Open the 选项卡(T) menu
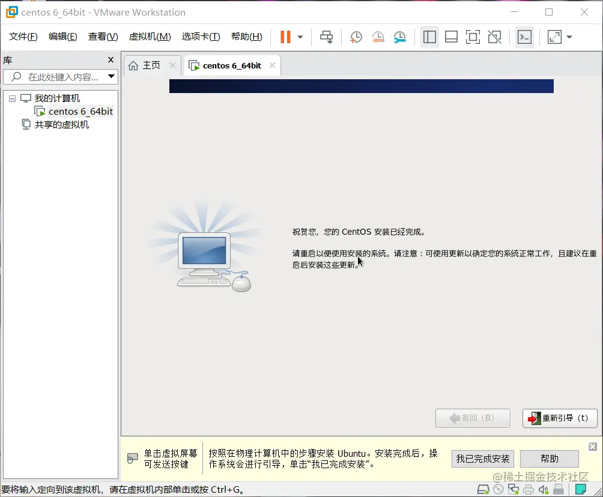The height and width of the screenshot is (497, 603). [x=201, y=37]
